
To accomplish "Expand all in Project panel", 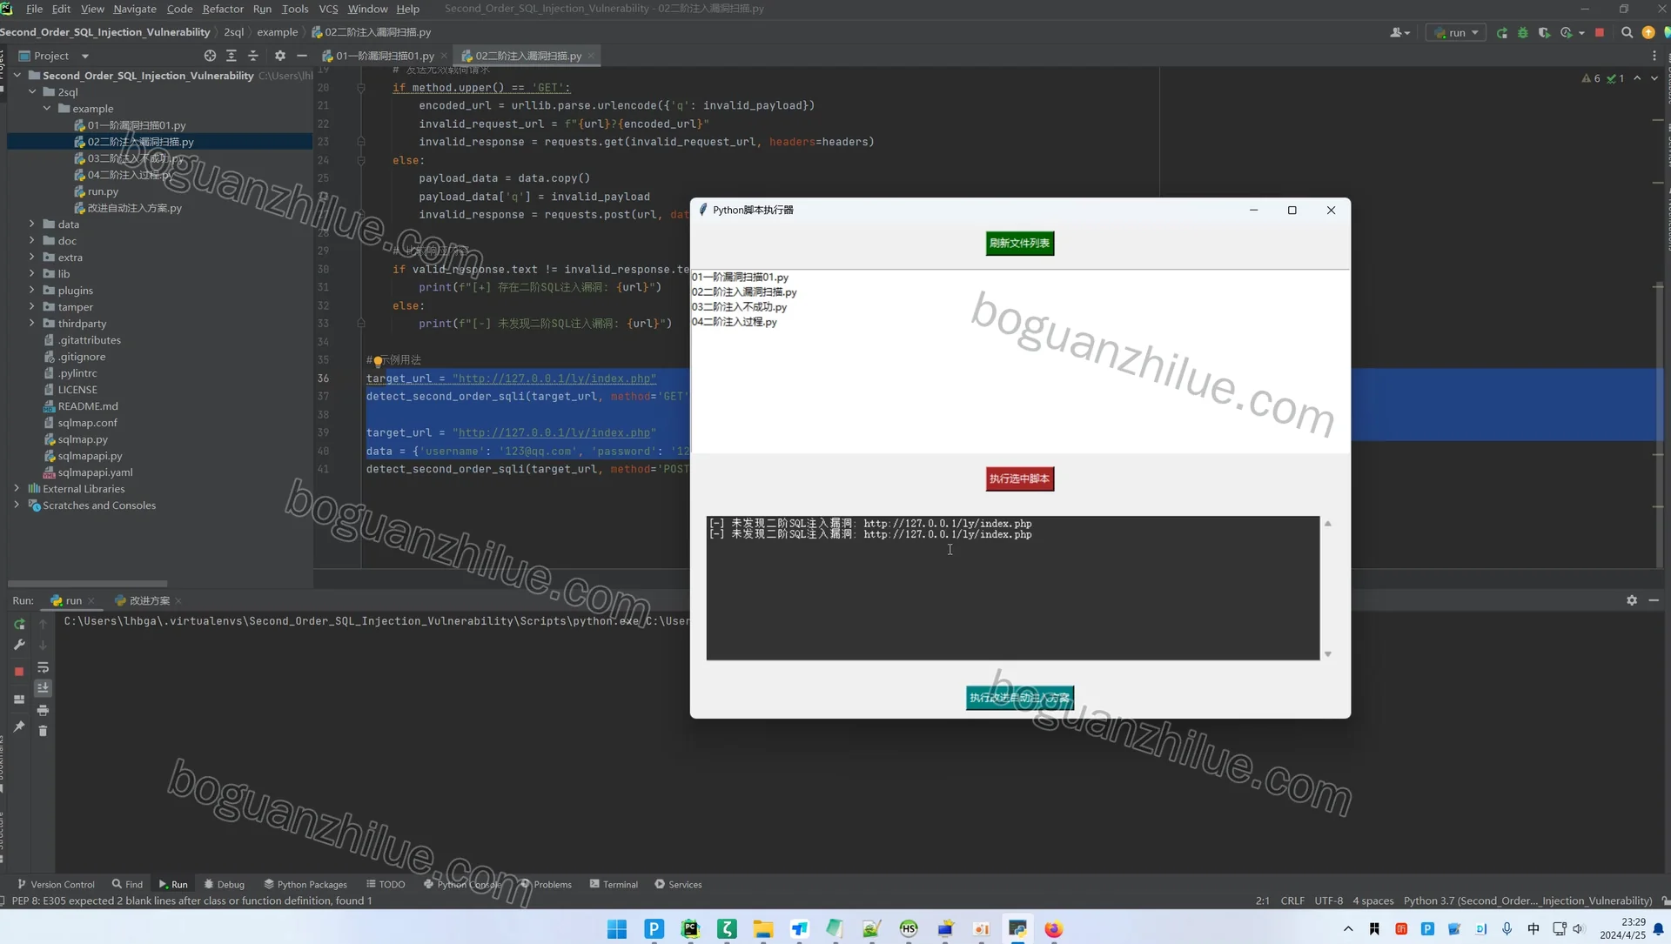I will 232,56.
